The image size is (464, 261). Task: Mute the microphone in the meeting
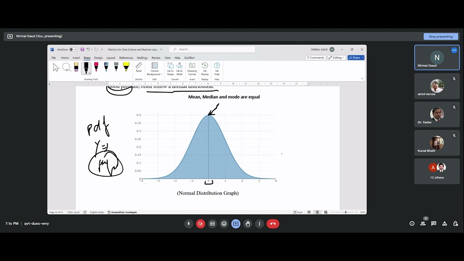pyautogui.click(x=188, y=224)
